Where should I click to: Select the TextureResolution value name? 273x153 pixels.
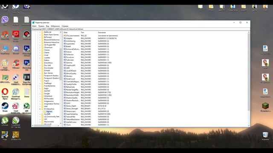(x=73, y=119)
